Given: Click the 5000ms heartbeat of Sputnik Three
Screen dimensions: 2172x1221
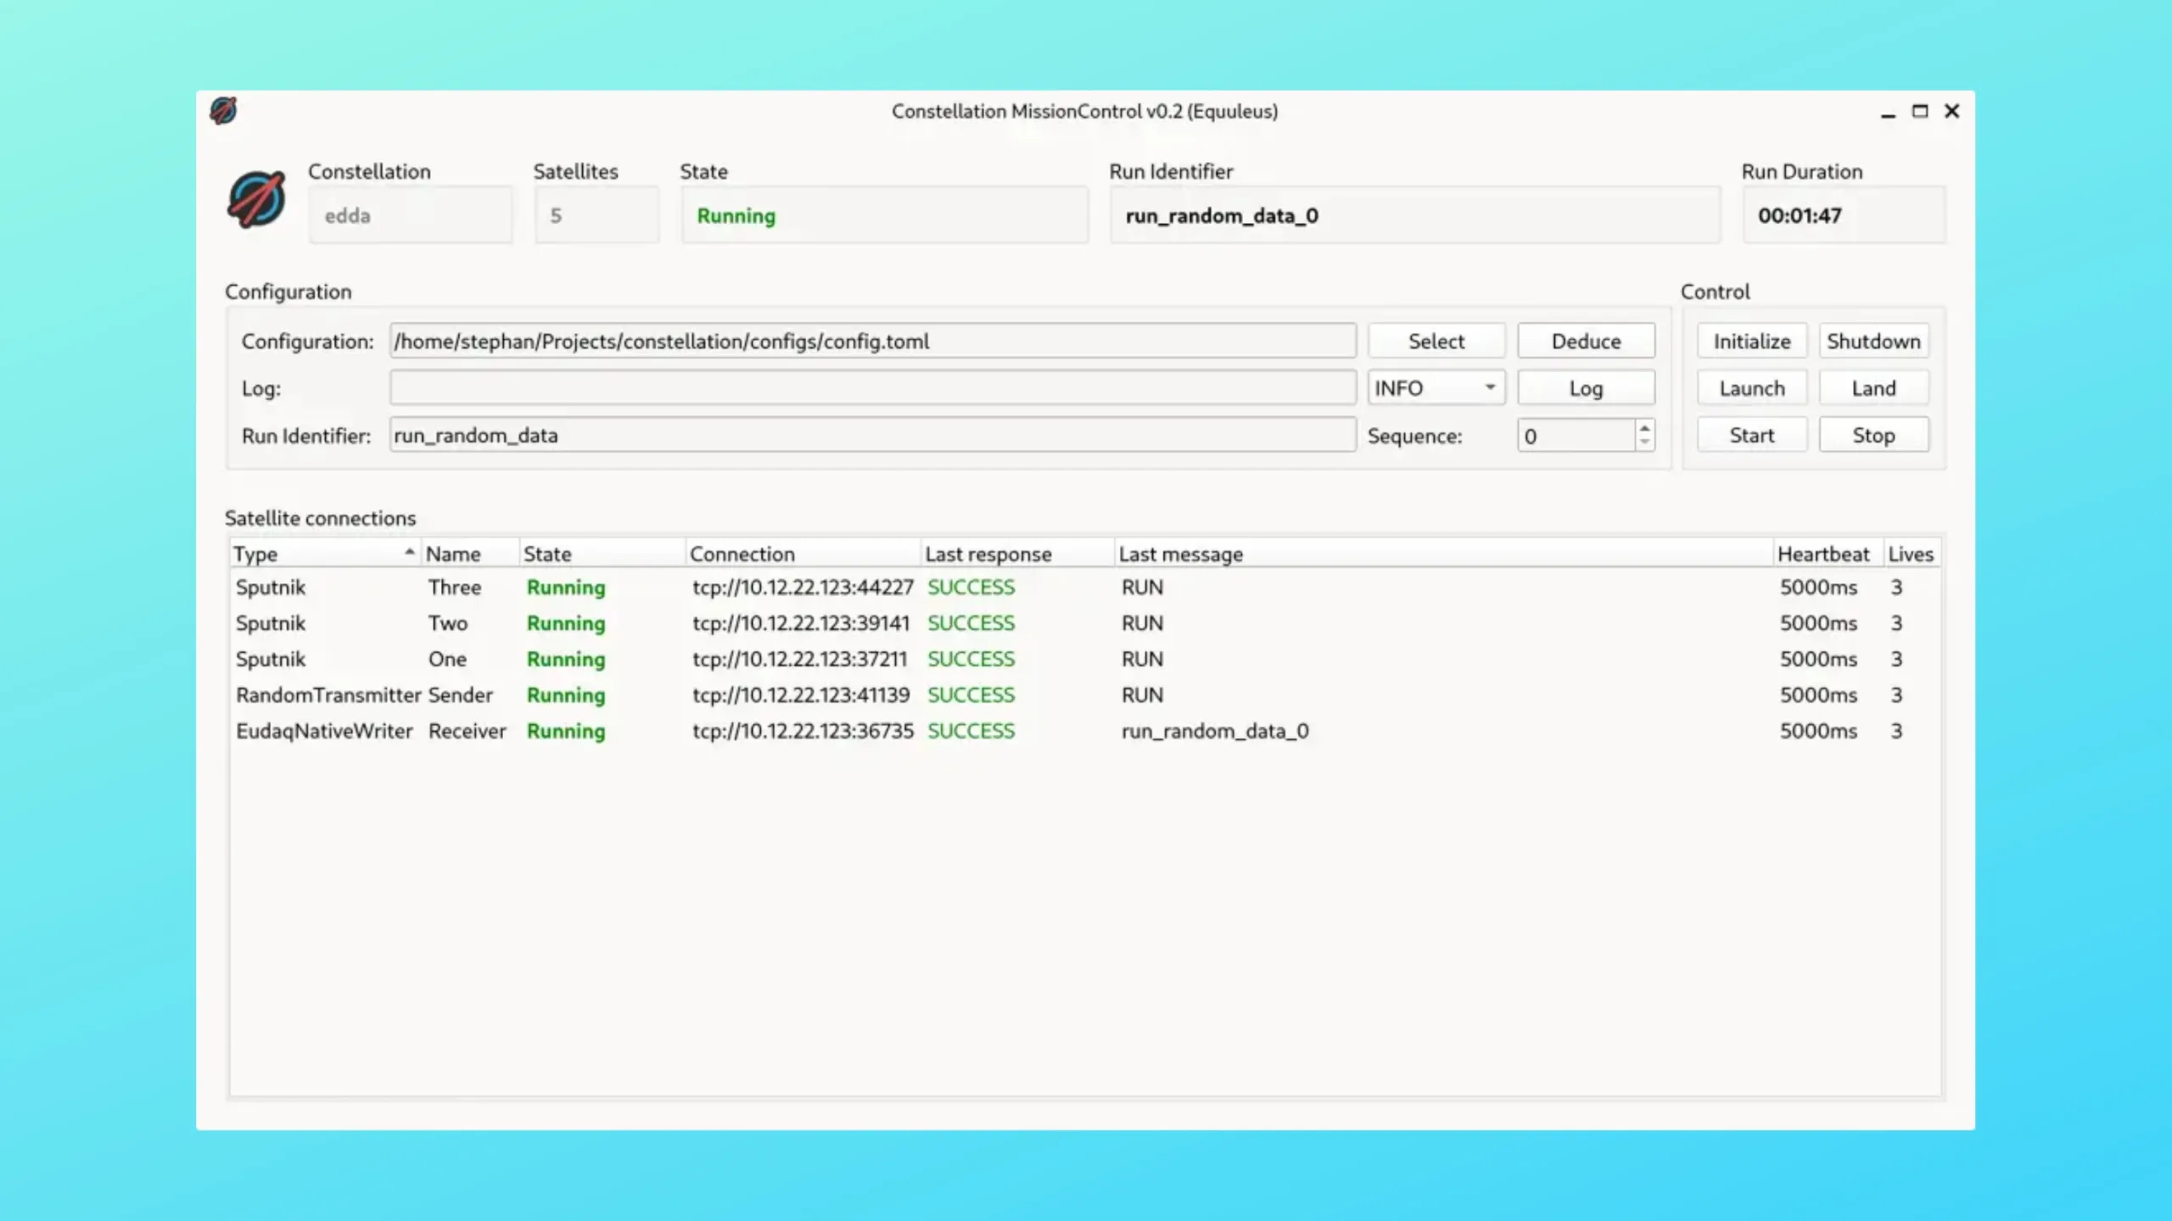Looking at the screenshot, I should pos(1818,587).
